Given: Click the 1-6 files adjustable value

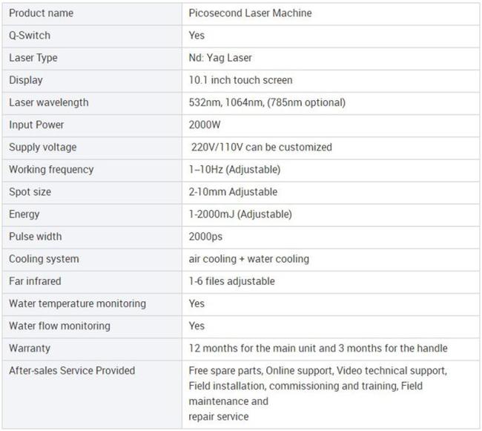Looking at the screenshot, I should [232, 281].
